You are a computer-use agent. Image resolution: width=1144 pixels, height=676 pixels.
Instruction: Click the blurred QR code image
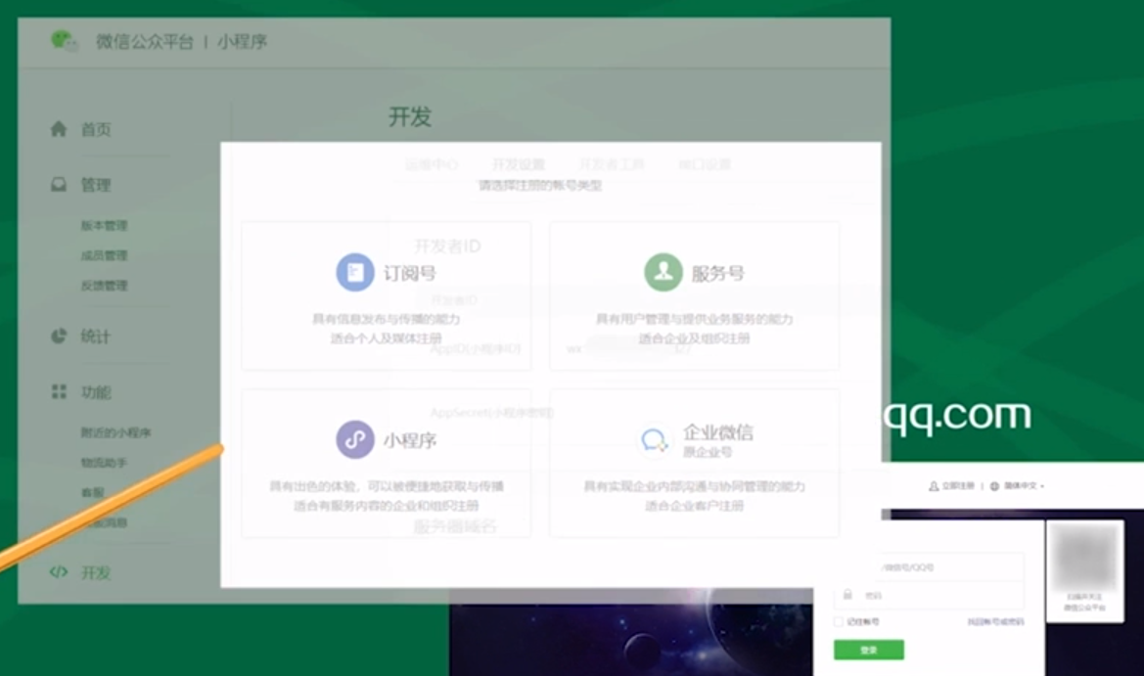[x=1085, y=557]
